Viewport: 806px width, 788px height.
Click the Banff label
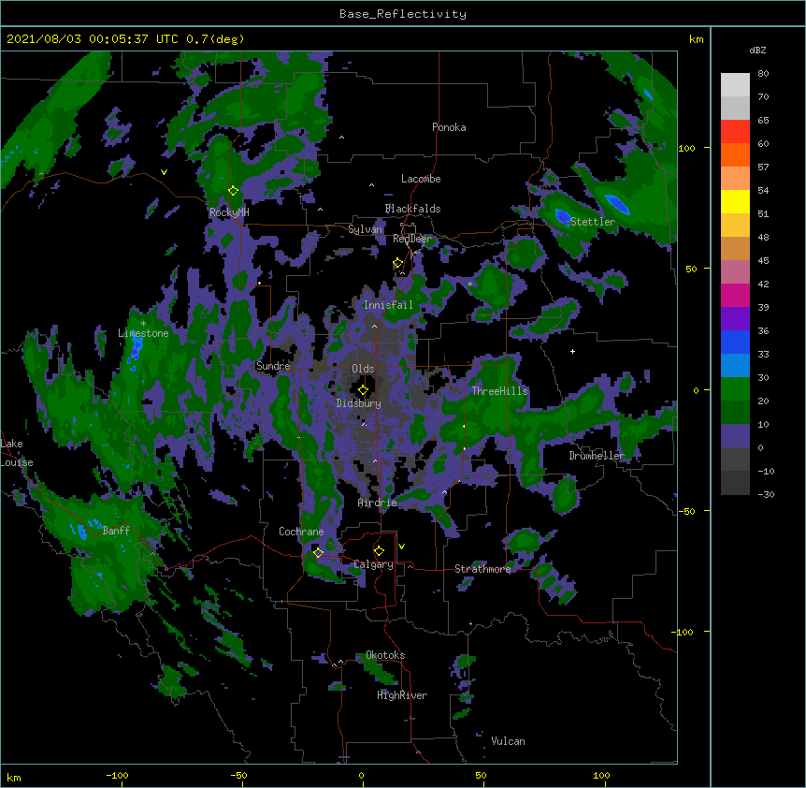click(x=116, y=531)
